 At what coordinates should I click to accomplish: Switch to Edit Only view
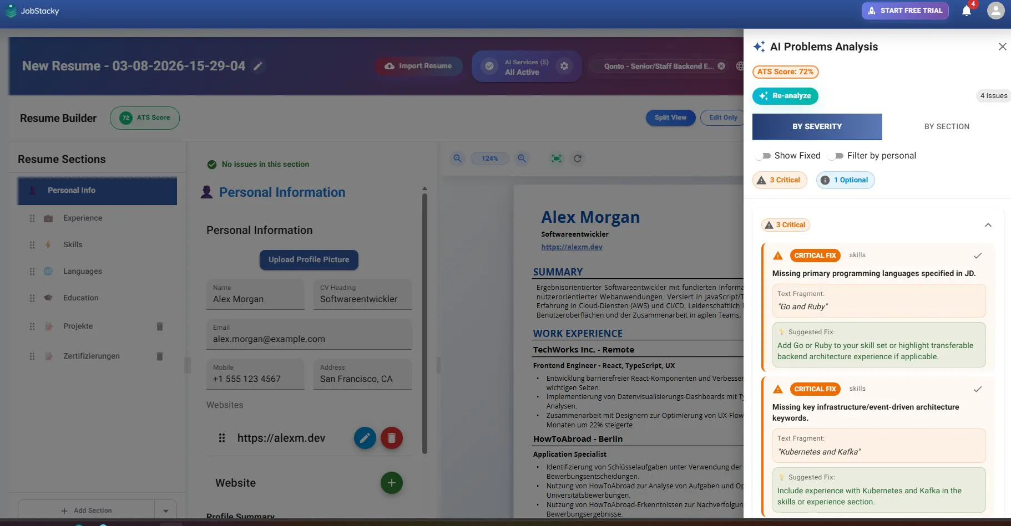click(x=722, y=118)
